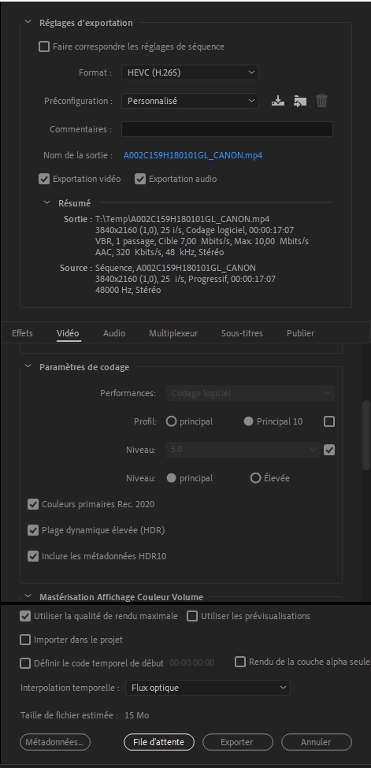Open the Format HEVC (H.265) dropdown
The image size is (371, 768).
(x=190, y=72)
